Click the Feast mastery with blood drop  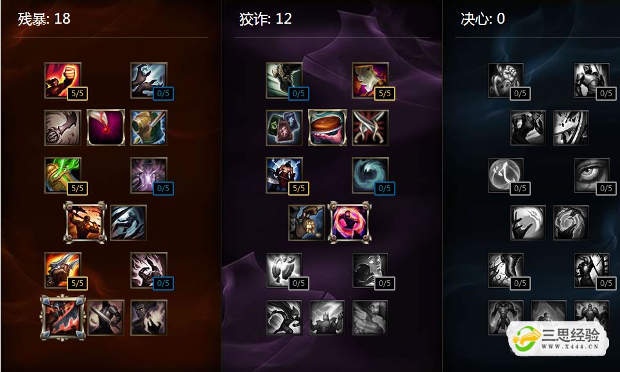click(x=106, y=128)
